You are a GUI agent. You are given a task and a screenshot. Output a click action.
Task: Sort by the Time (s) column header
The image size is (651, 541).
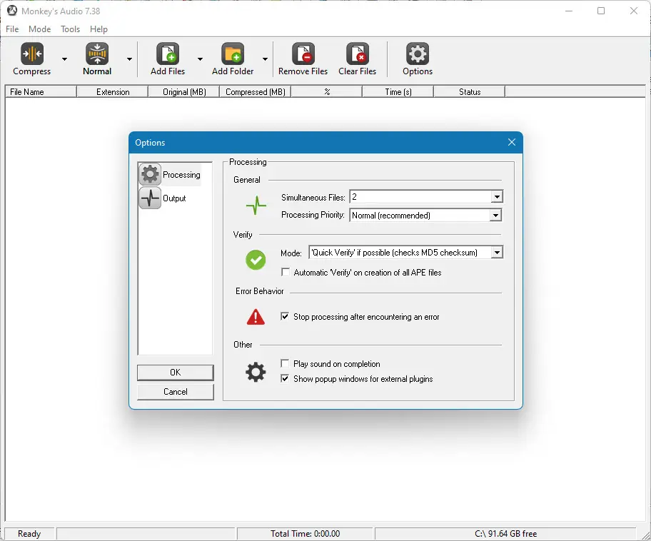point(398,92)
